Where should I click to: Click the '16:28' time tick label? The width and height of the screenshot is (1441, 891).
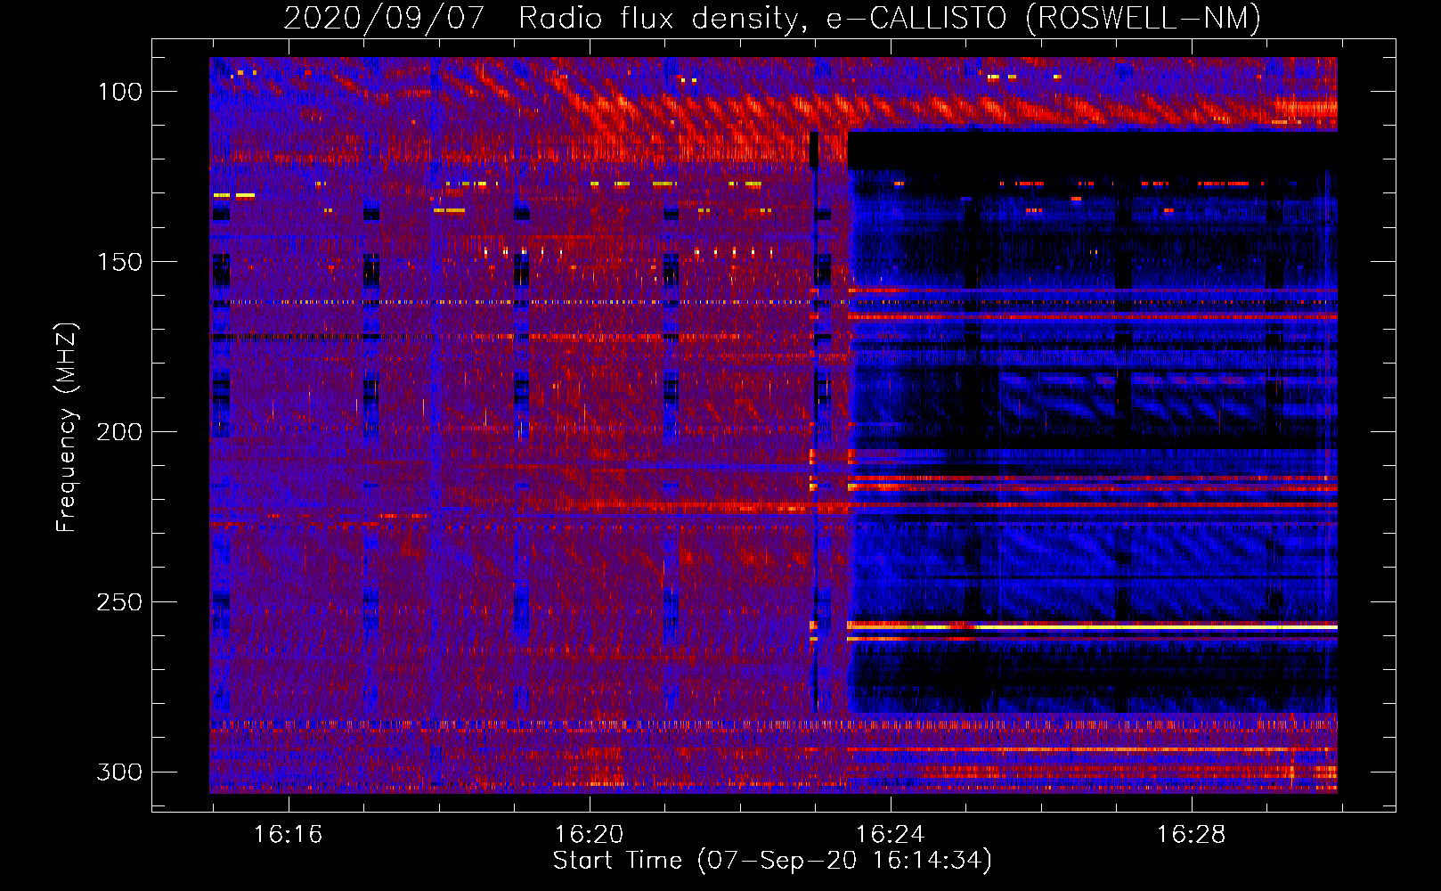pos(1191,835)
